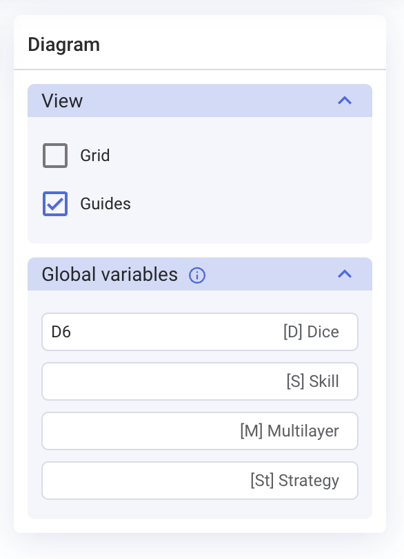Collapse the View section with its chevron
Viewport: 404px width, 559px height.
(x=345, y=101)
